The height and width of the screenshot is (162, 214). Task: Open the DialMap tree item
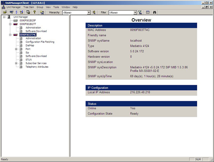(x=30, y=45)
